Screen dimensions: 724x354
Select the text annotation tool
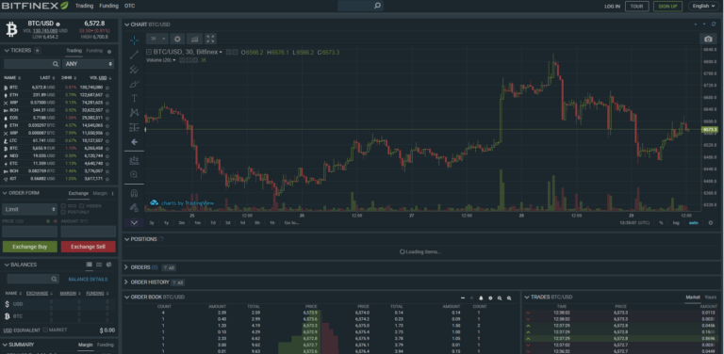click(x=134, y=98)
